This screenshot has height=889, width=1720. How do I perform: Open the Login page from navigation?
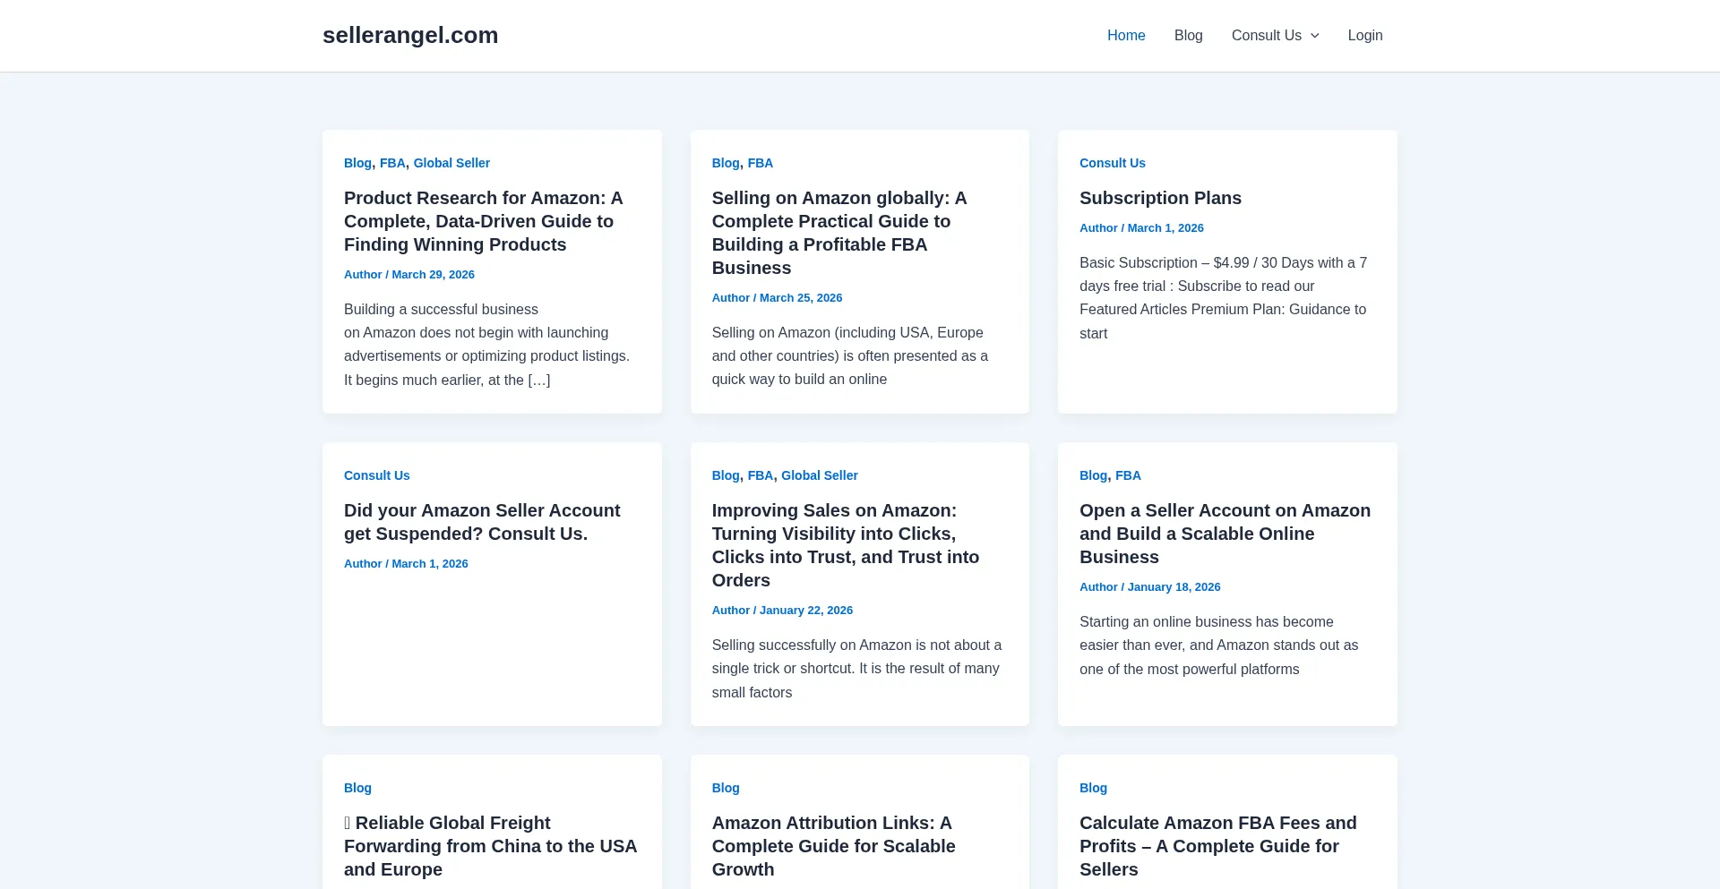pyautogui.click(x=1365, y=36)
